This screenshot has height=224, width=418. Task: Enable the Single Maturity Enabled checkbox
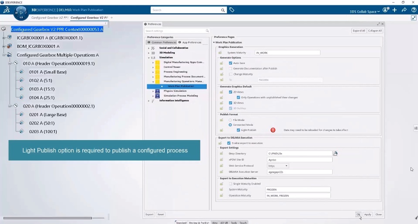231,184
